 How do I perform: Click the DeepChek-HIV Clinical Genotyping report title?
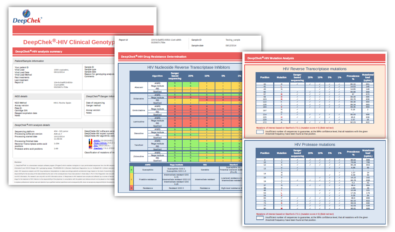point(69,42)
